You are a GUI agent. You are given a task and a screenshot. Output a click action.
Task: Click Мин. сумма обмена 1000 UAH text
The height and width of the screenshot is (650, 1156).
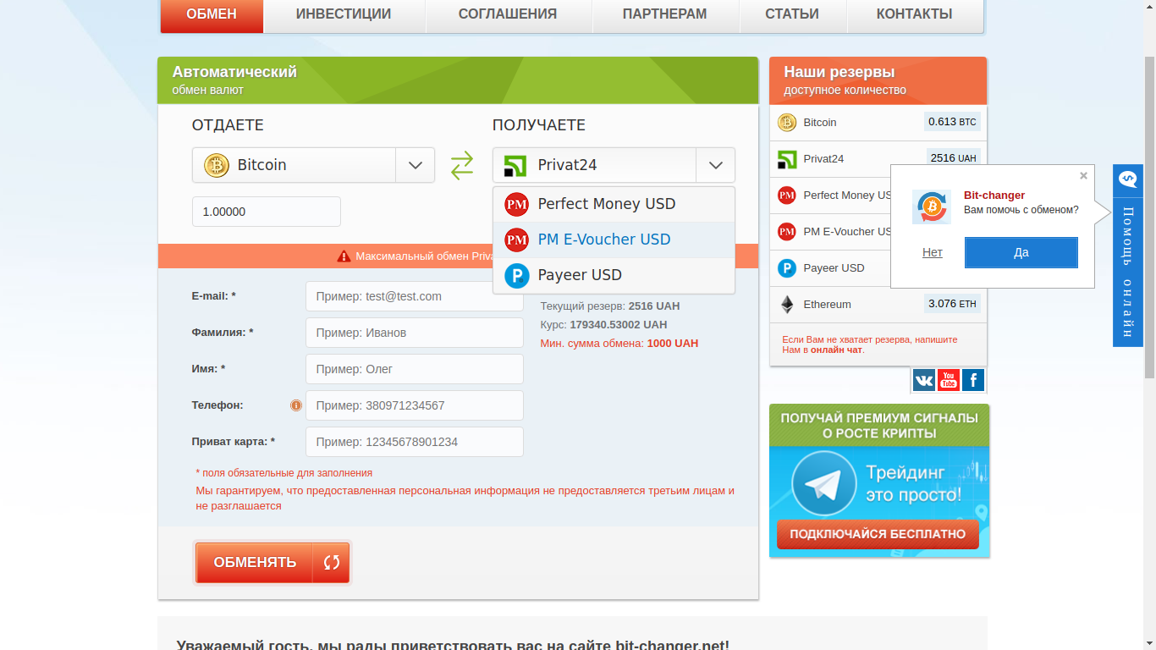point(619,344)
